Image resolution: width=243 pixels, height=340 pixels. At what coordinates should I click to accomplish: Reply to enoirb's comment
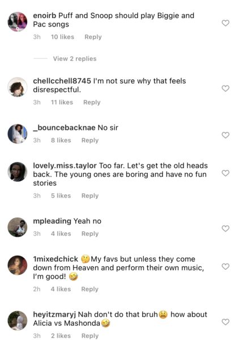coord(93,37)
